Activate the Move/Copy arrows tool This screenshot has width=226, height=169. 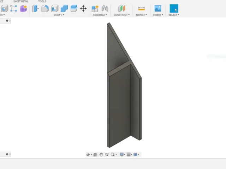pos(83,8)
